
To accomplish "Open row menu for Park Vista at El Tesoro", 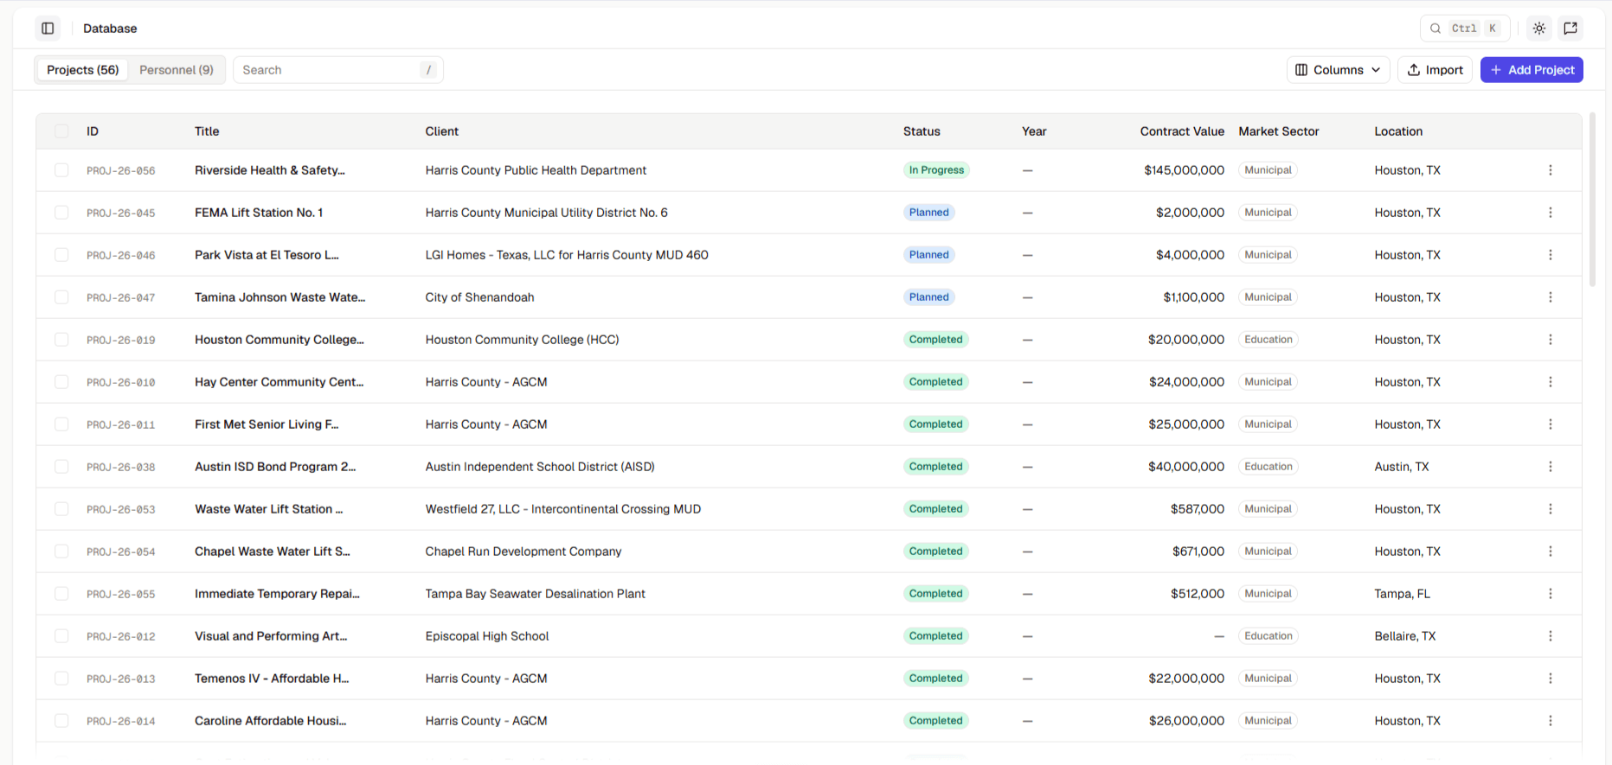I will (1551, 255).
